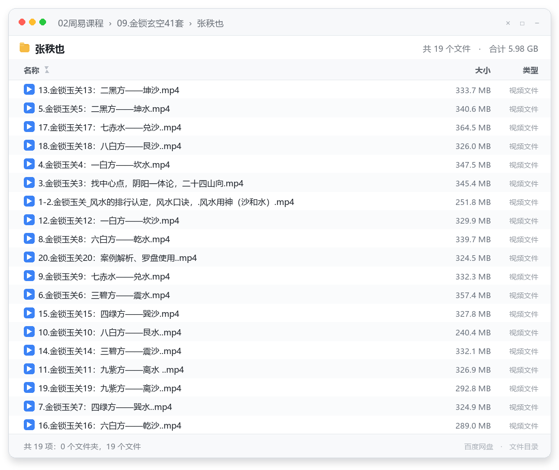This screenshot has height=470, width=559.
Task: Select file name 8.金锁玉关8：六白方——乾水.mp4
Action: pyautogui.click(x=104, y=239)
